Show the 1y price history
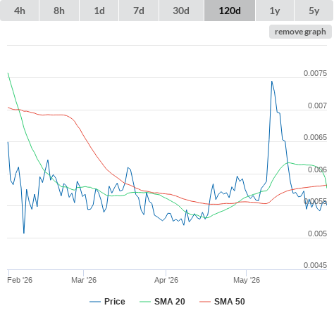 coord(275,11)
